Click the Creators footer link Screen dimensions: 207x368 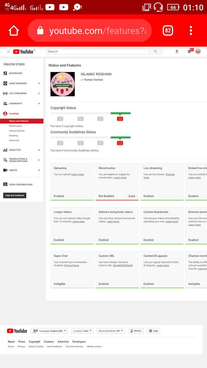(49, 342)
